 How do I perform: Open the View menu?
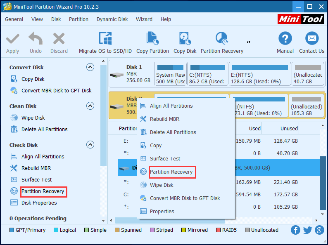tap(37, 19)
